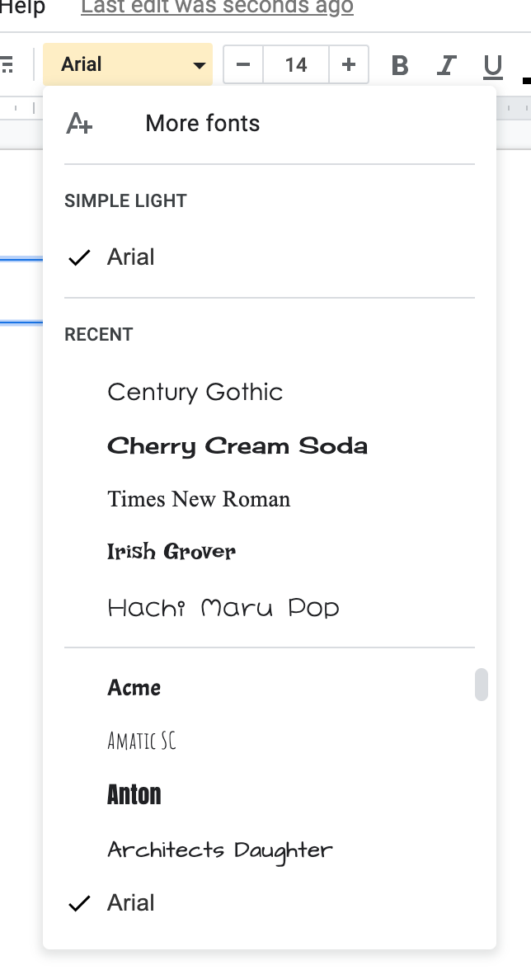This screenshot has width=531, height=970.
Task: Select Times New Roman font
Action: click(199, 499)
